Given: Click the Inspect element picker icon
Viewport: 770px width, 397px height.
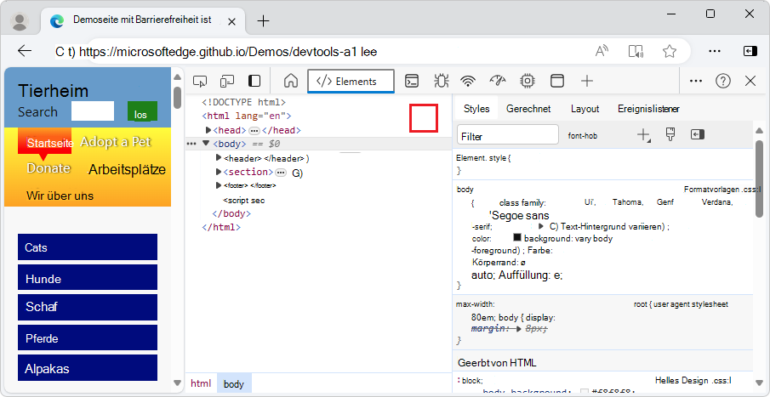Looking at the screenshot, I should click(200, 81).
